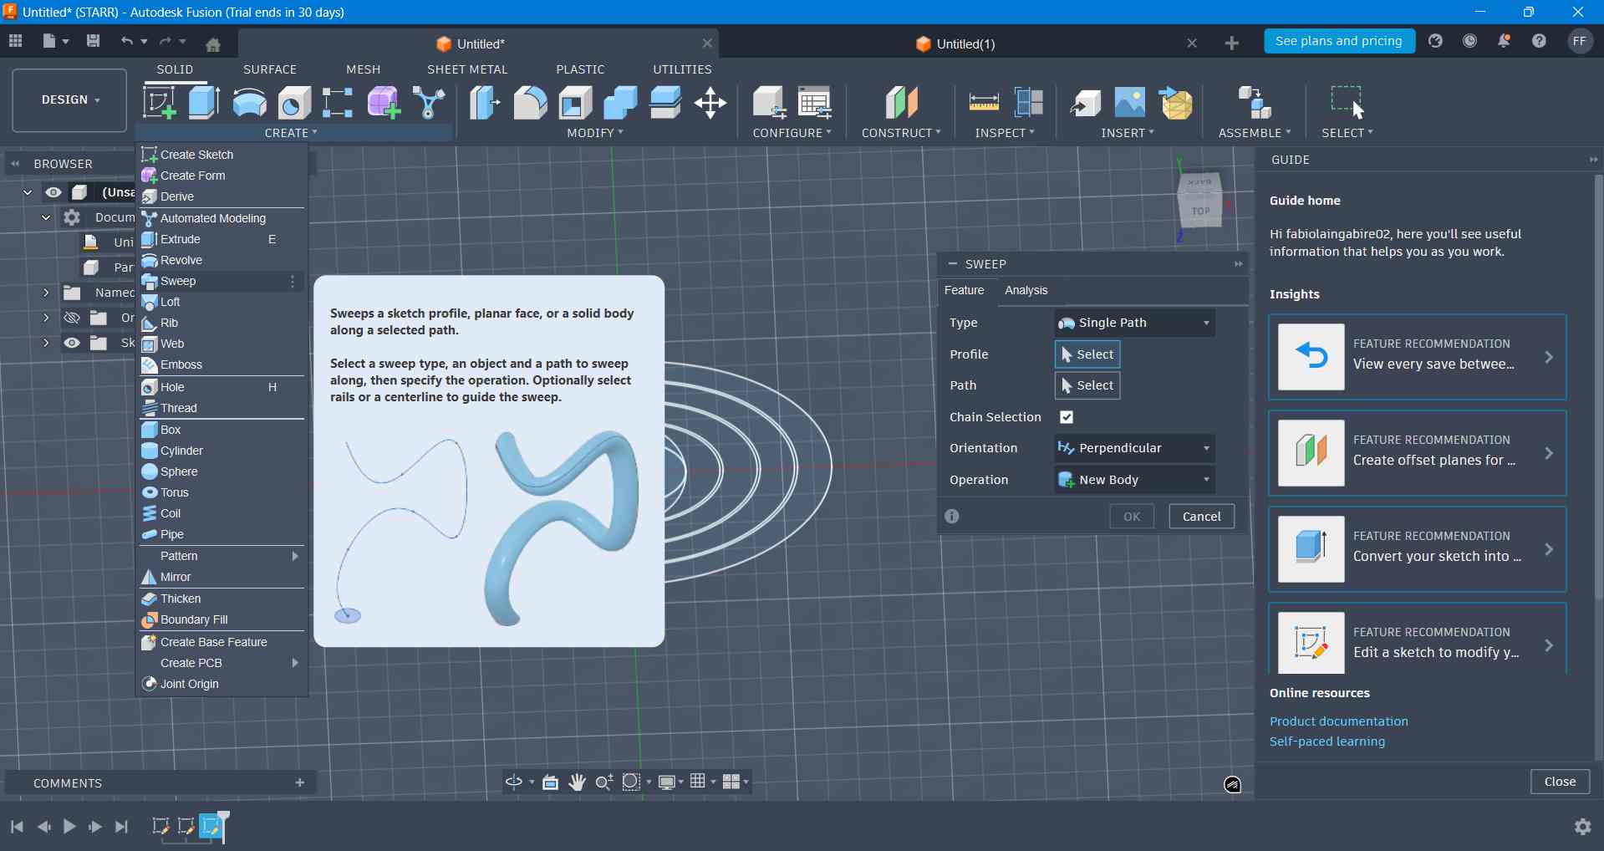Viewport: 1604px width, 851px height.
Task: Click the Interference inspect icon
Action: coord(1029,103)
